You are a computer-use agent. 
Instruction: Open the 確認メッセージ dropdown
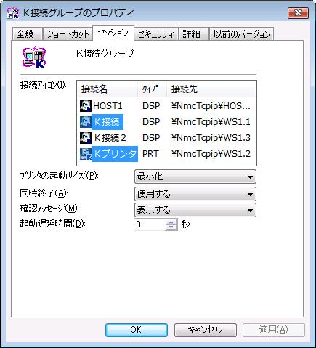(195, 210)
